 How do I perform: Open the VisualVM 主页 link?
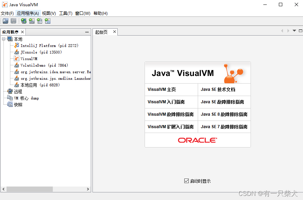[x=162, y=89]
